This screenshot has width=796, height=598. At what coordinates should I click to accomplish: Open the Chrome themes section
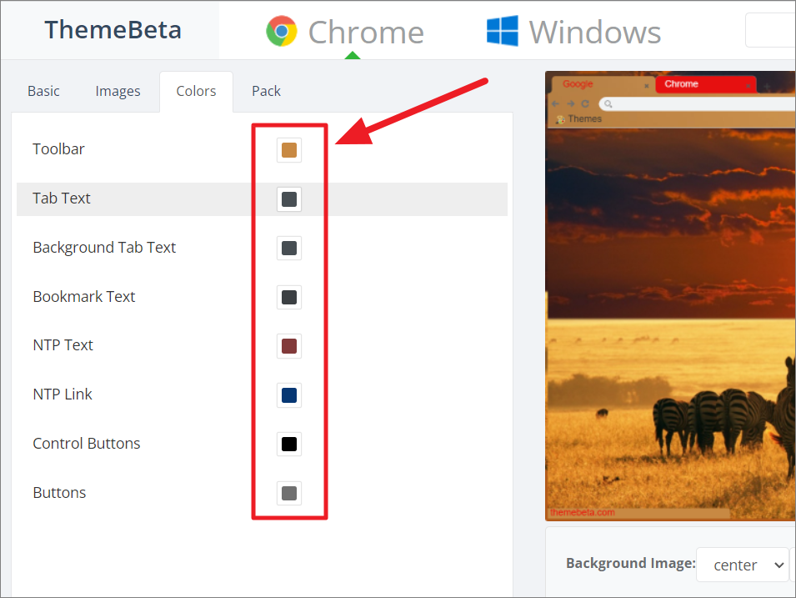(x=345, y=32)
